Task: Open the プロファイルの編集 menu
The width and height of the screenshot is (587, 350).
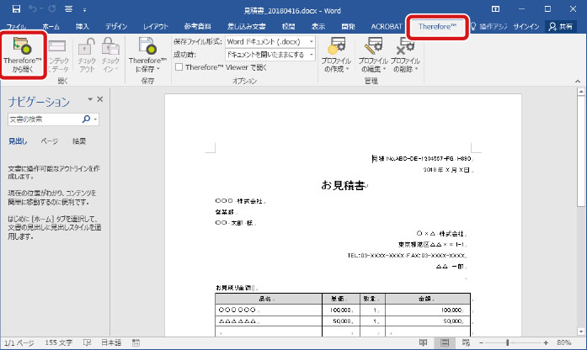Action: 373,56
